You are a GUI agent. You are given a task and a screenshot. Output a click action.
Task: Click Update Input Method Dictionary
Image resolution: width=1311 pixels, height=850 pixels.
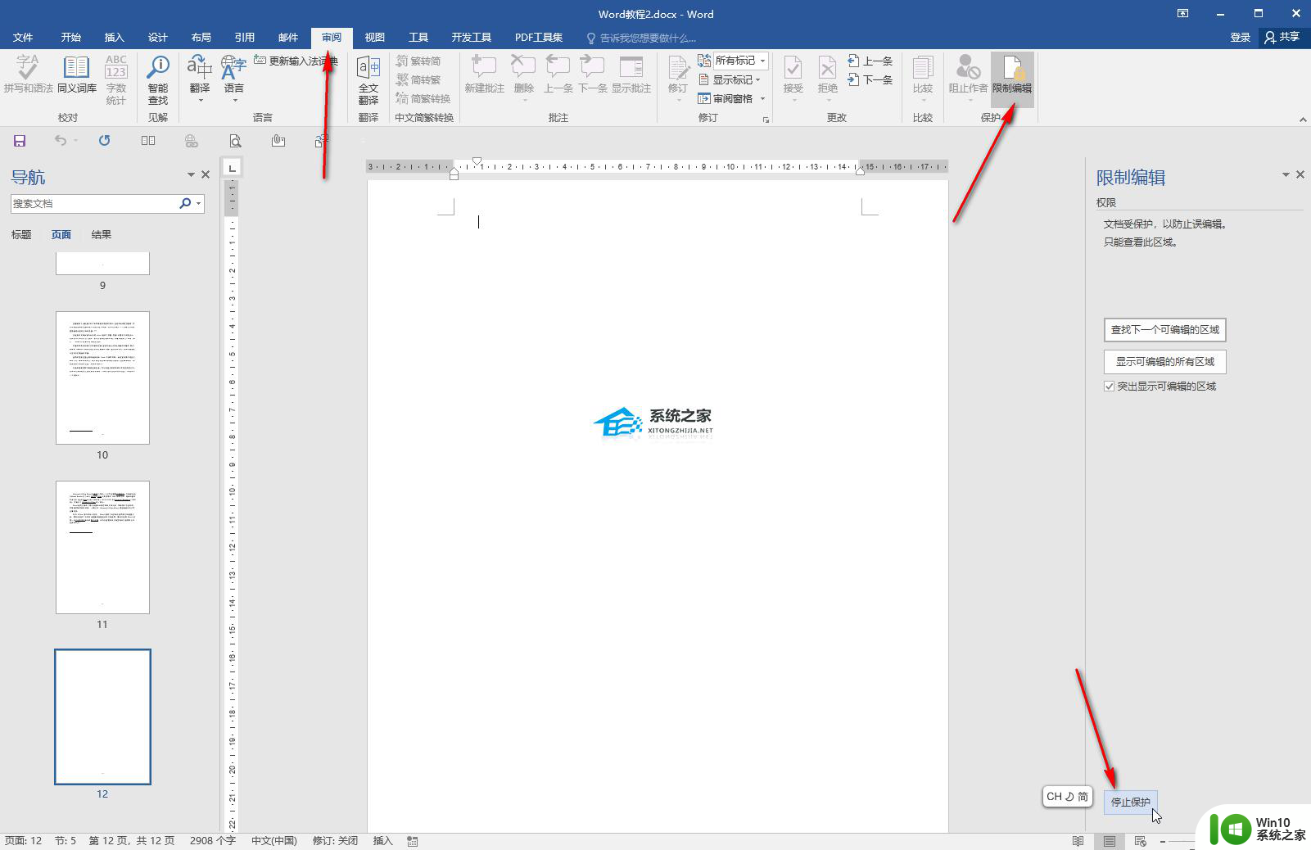click(296, 61)
